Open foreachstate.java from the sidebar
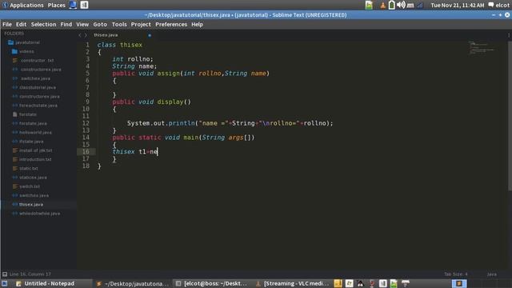 pyautogui.click(x=38, y=106)
